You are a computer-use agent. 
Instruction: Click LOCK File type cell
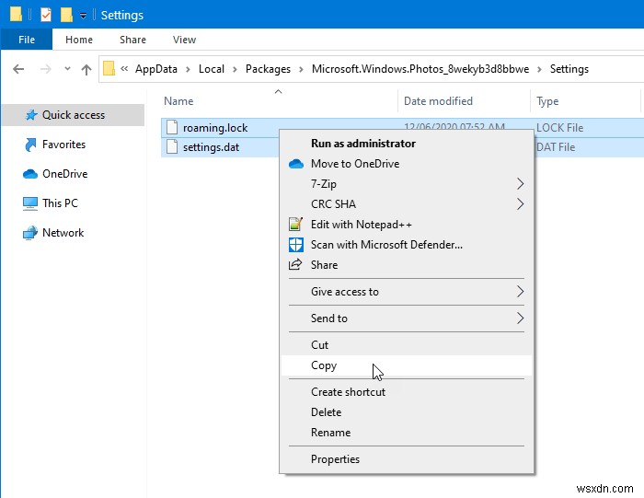point(559,128)
